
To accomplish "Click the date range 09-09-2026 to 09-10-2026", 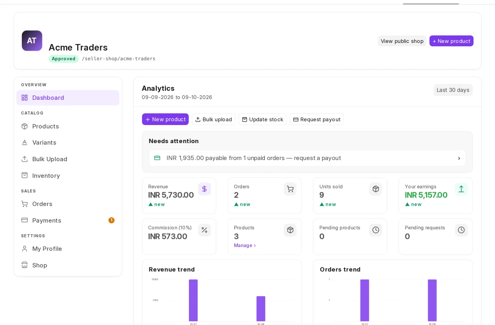I will click(x=177, y=97).
